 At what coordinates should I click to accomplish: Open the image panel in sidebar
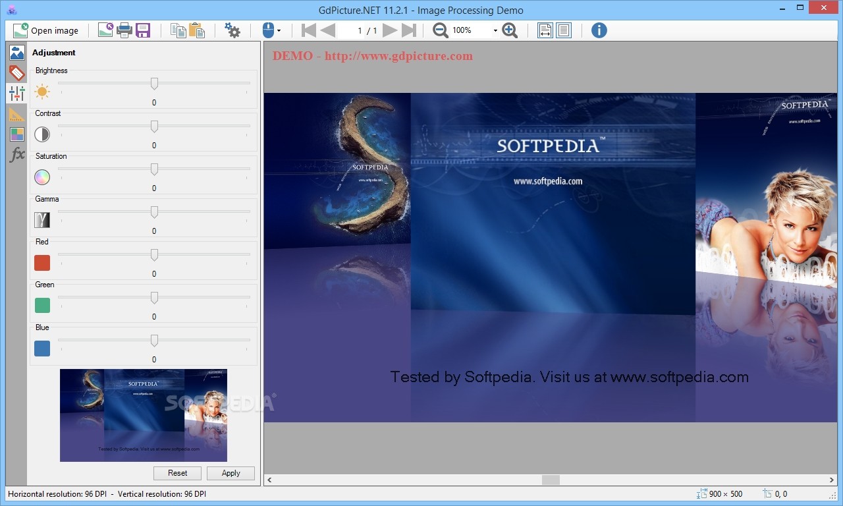coord(17,53)
